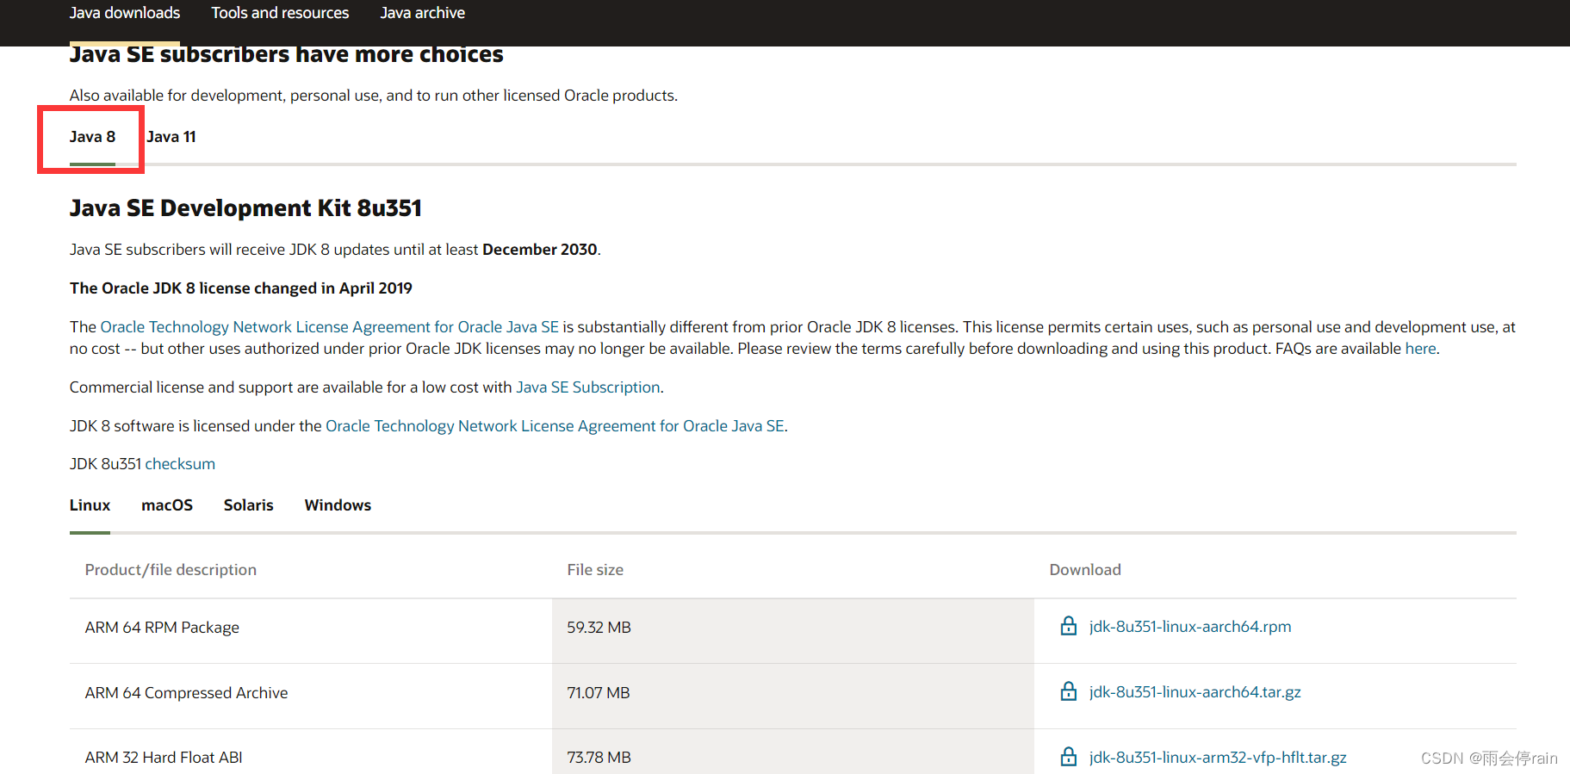Image resolution: width=1570 pixels, height=774 pixels.
Task: Select 'ARM 32 Hard Float ABI' row text
Action: 164,758
